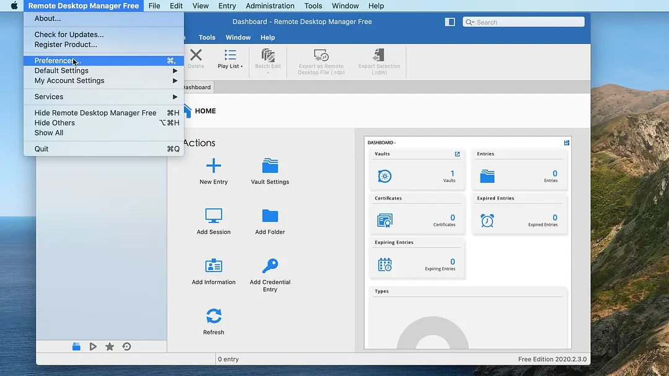Expand the My Account Settings submenu
Viewport: 669px width, 376px height.
pos(103,81)
